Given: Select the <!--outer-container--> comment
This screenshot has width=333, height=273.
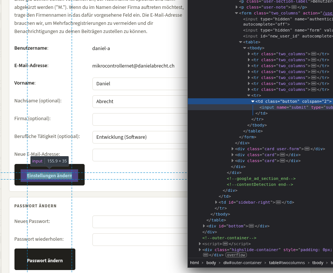Looking at the screenshot, I should (229, 238).
